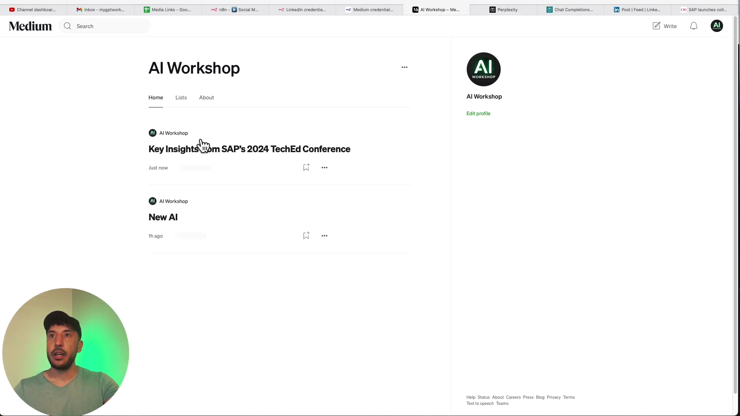
Task: Open the Privacy footer link
Action: pos(553,397)
